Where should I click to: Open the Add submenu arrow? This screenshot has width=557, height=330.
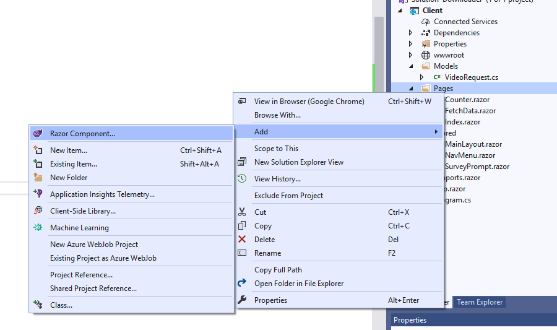point(436,132)
